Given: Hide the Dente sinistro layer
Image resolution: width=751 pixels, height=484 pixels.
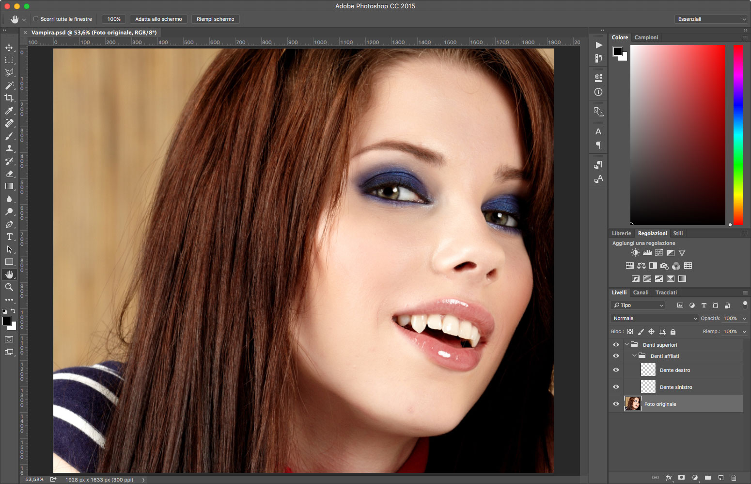Looking at the screenshot, I should (616, 387).
